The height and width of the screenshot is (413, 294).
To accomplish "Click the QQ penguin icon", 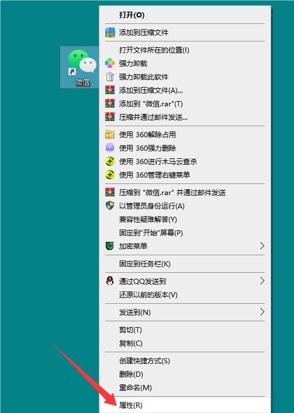I will tap(110, 281).
